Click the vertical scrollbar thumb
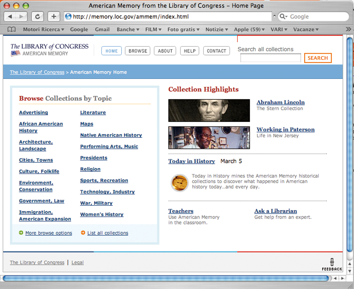The image size is (354, 289). [350, 144]
